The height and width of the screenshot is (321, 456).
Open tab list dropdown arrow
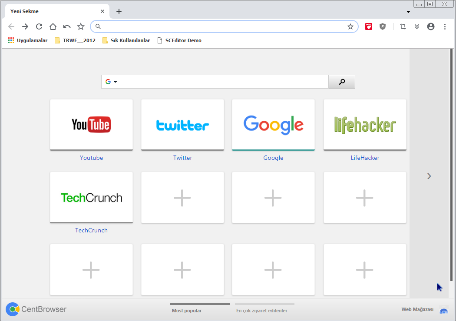point(408,12)
